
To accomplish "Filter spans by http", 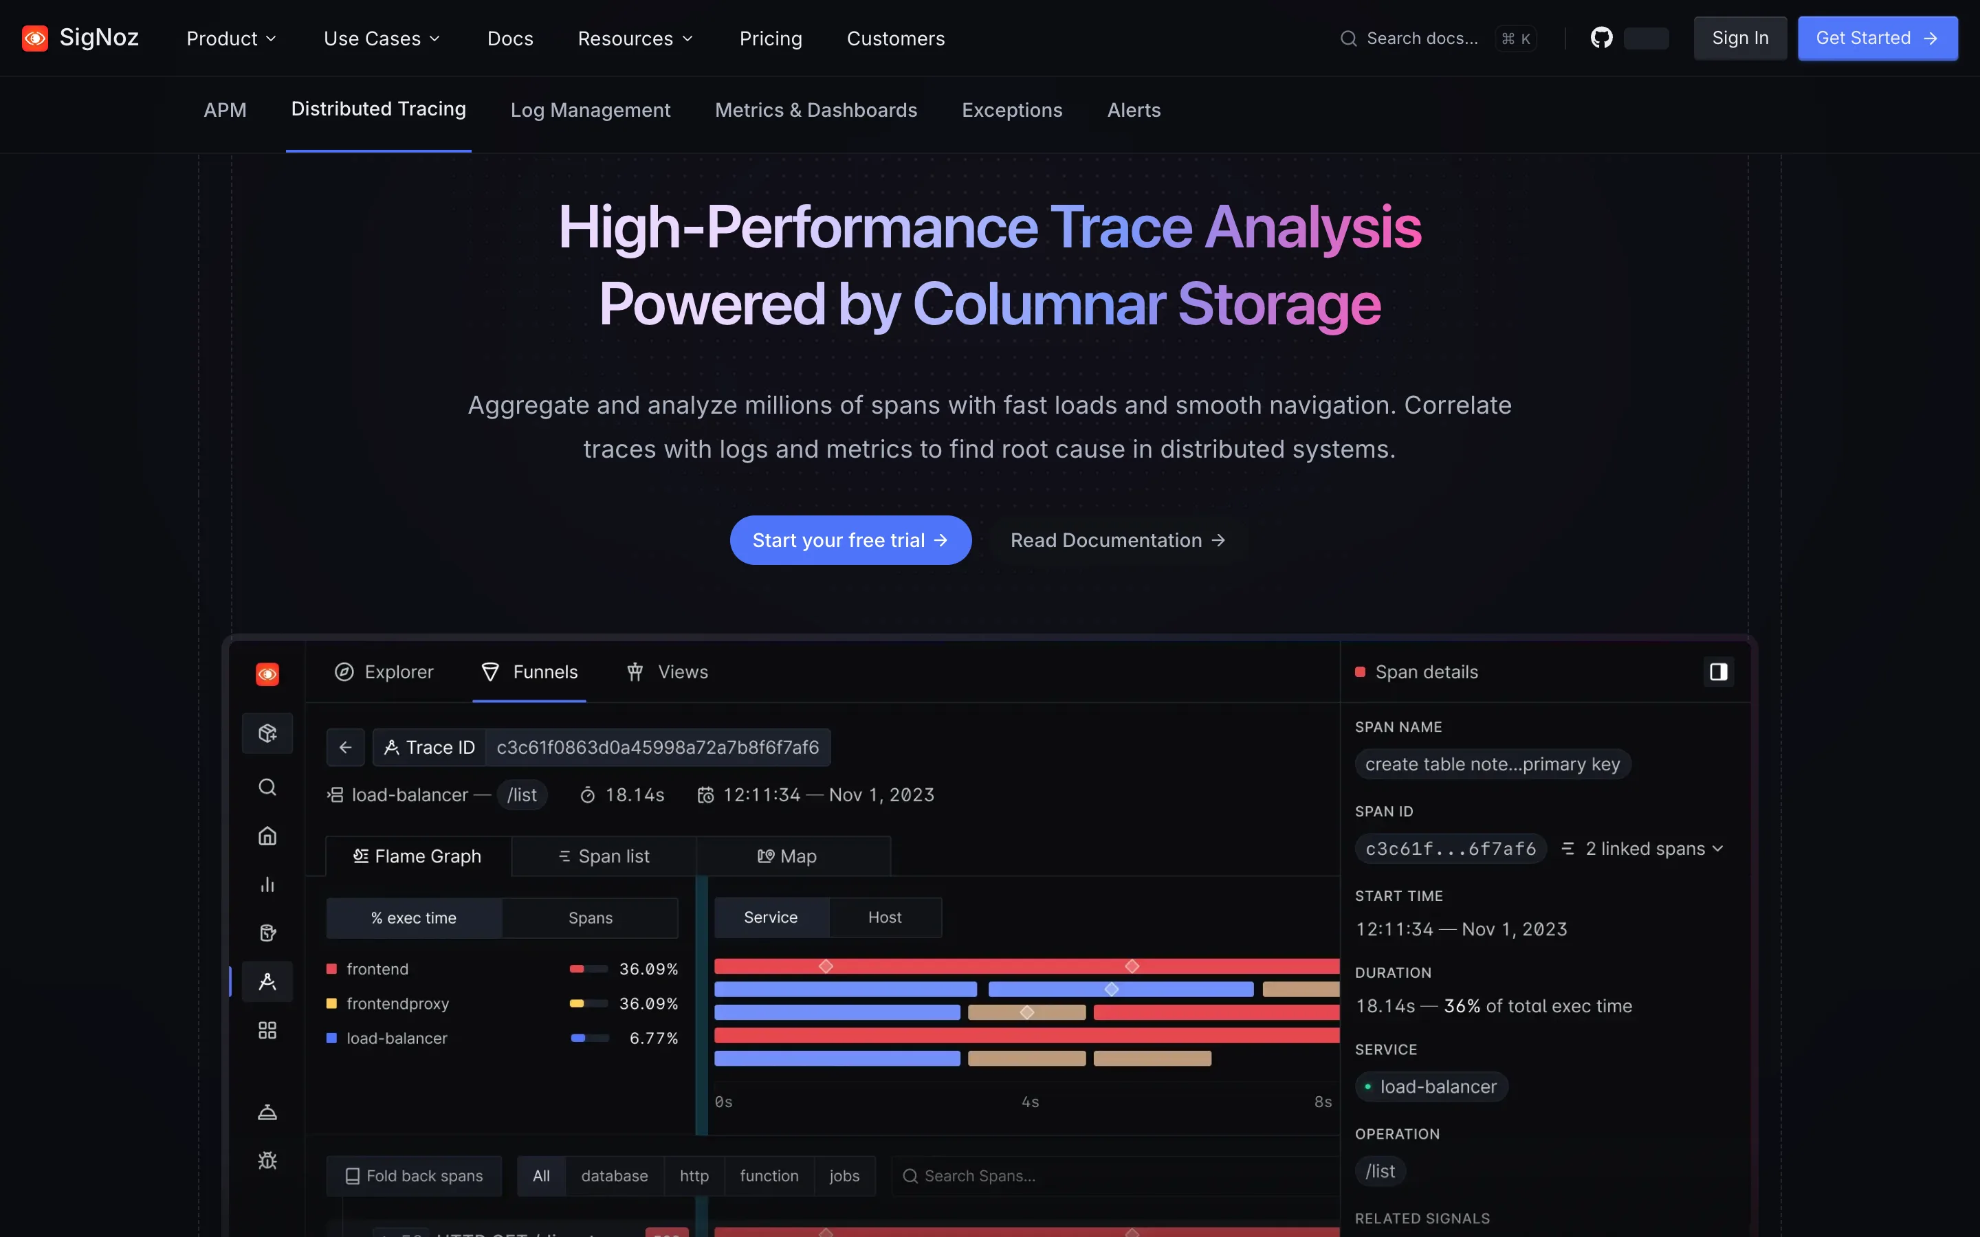I will (x=694, y=1176).
